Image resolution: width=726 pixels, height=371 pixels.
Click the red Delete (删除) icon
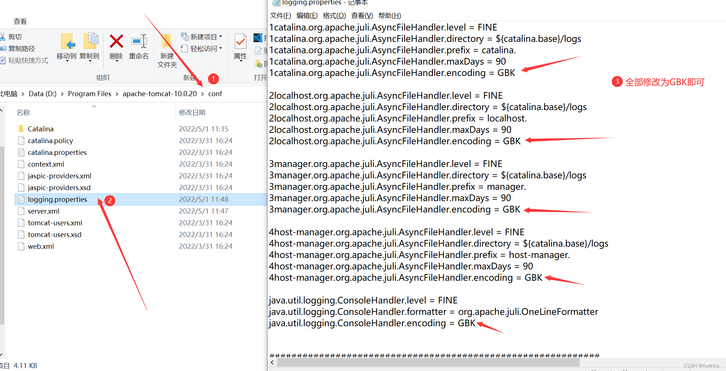coord(116,41)
